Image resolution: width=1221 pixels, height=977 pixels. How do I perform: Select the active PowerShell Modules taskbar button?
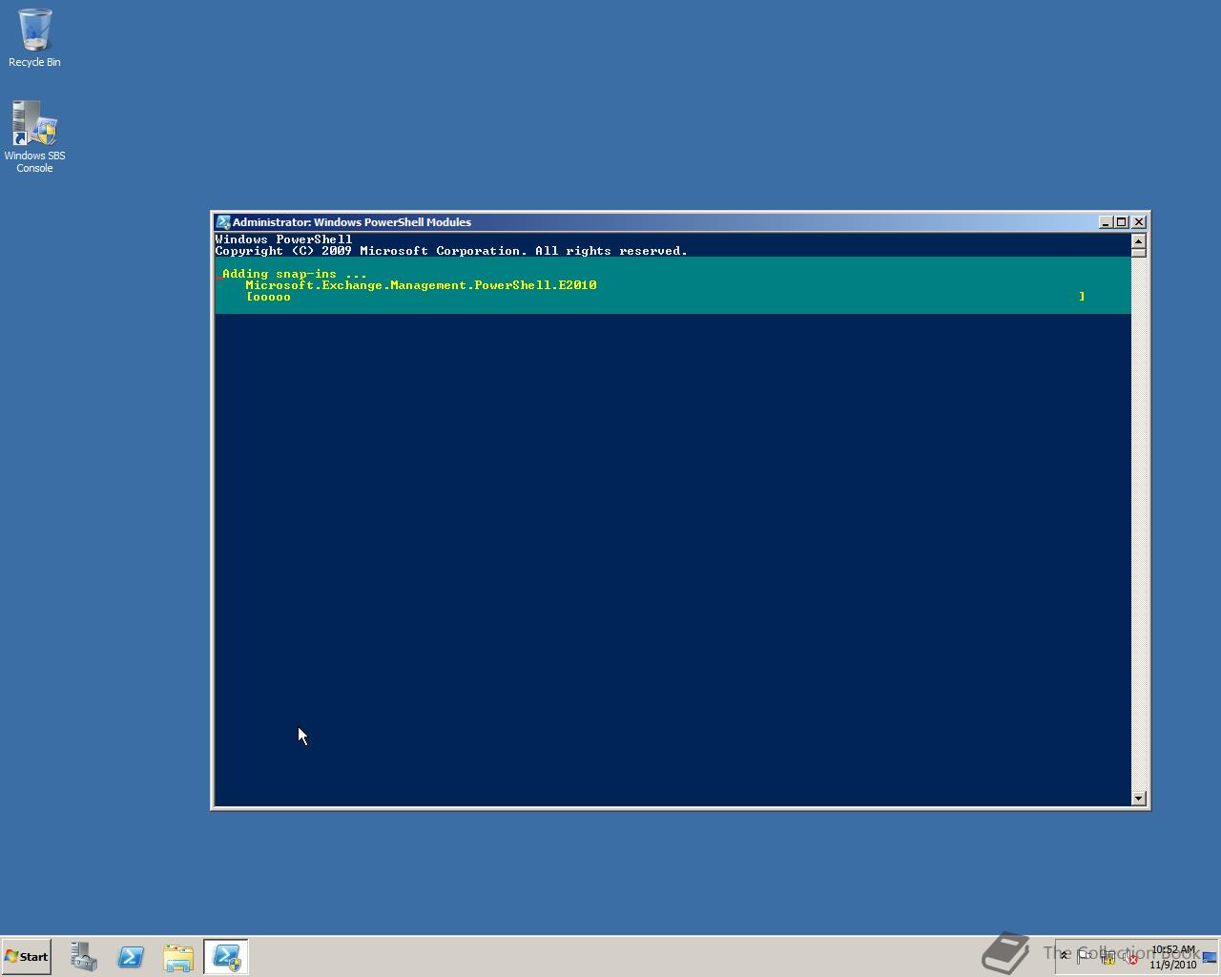[x=226, y=957]
